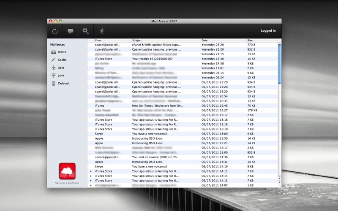Click the running man logout icon
Viewport: 338px width, 211px height.
(101, 31)
